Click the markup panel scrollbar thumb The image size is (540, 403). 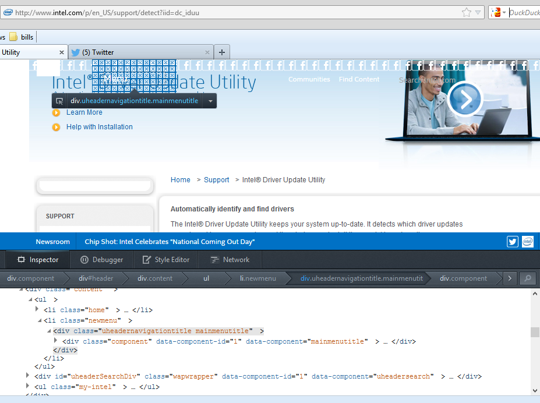pyautogui.click(x=535, y=332)
